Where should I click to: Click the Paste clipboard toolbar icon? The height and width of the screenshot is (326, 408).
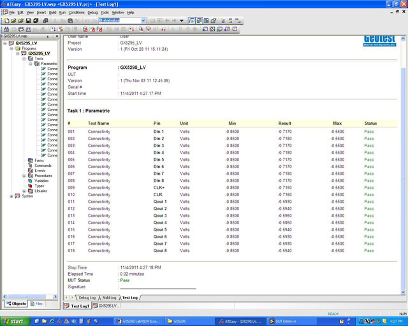(70, 20)
